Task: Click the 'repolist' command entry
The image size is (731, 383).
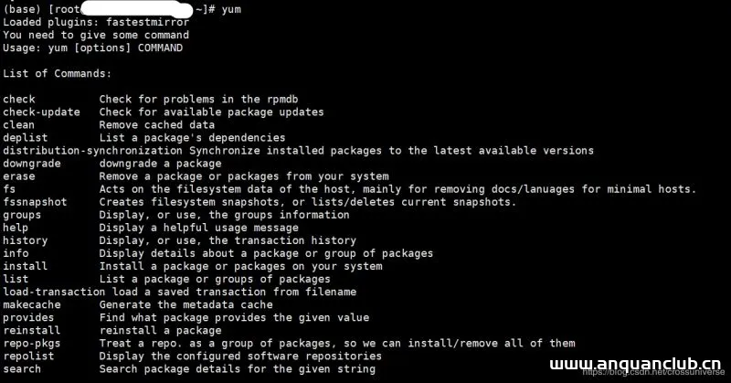Action: click(28, 356)
